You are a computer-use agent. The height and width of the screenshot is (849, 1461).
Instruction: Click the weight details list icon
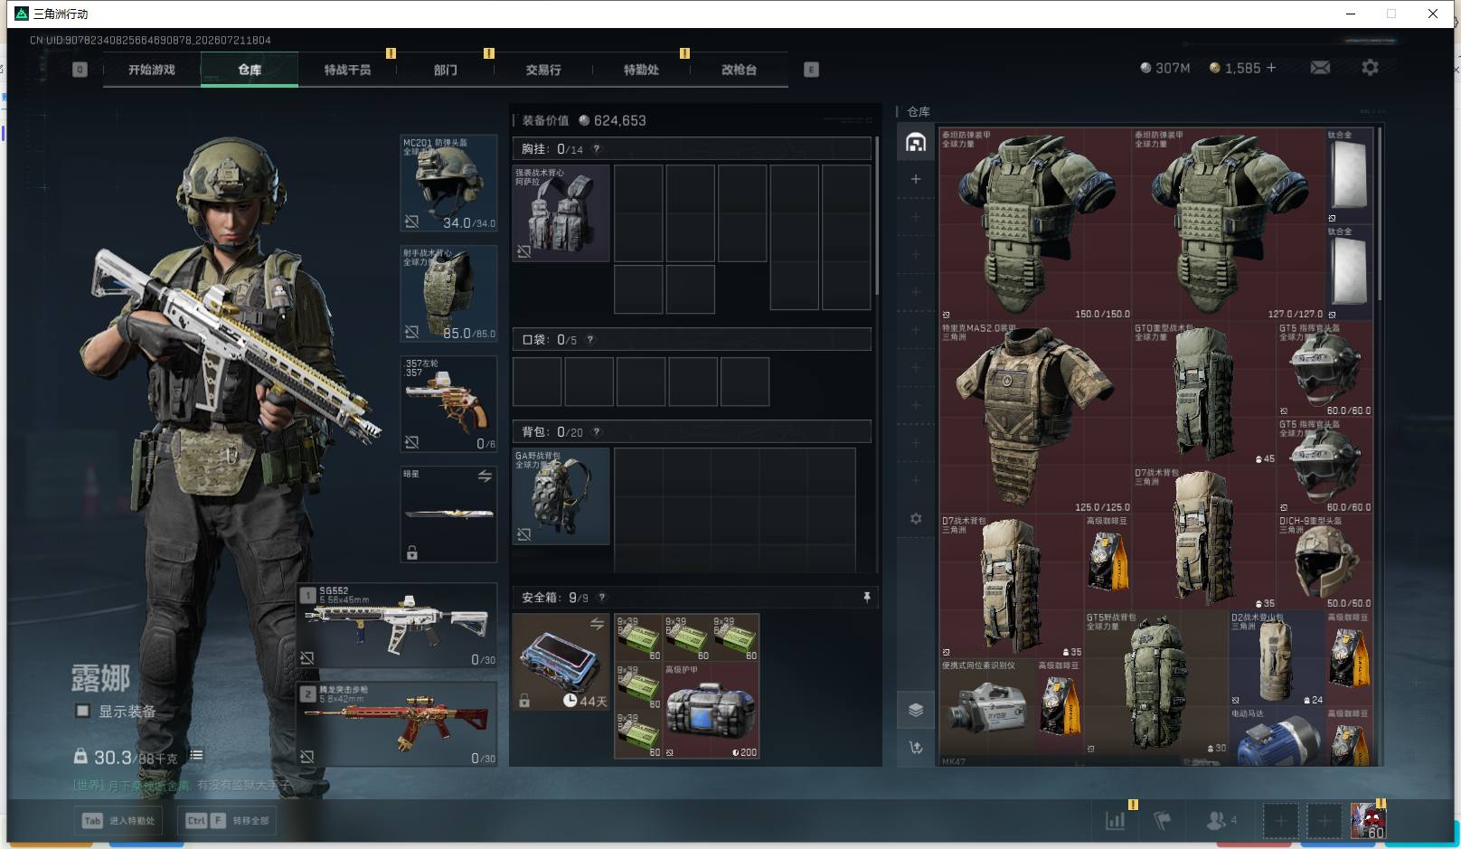tap(196, 755)
